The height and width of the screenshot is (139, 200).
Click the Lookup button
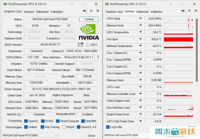[89, 19]
